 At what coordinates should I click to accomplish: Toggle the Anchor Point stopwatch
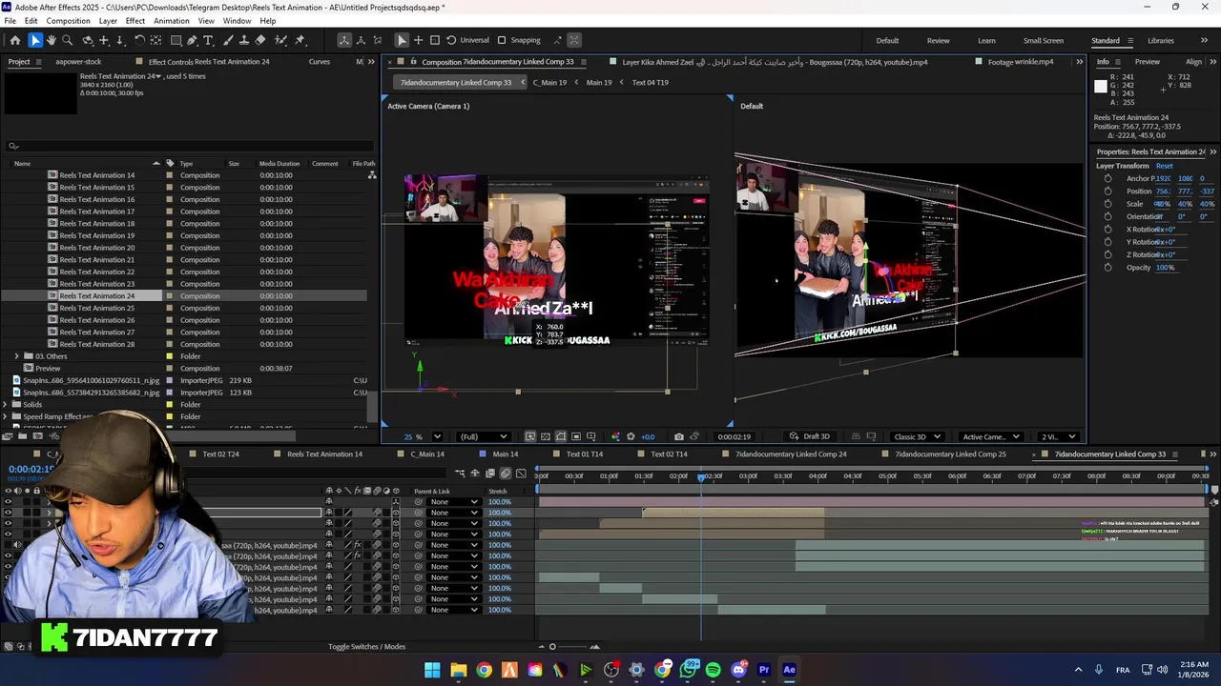(1107, 178)
